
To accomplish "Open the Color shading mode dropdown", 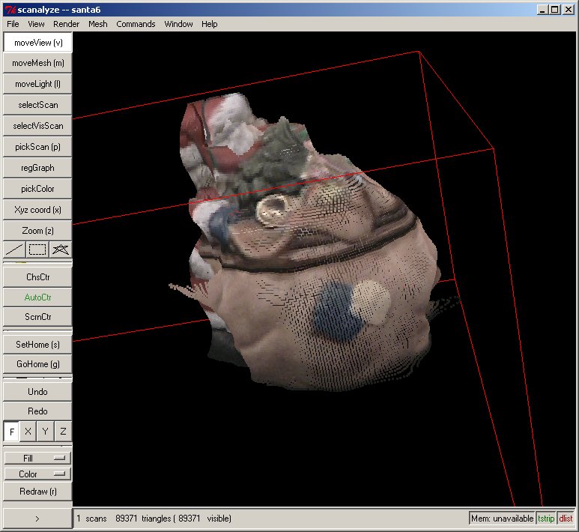I will coord(37,474).
